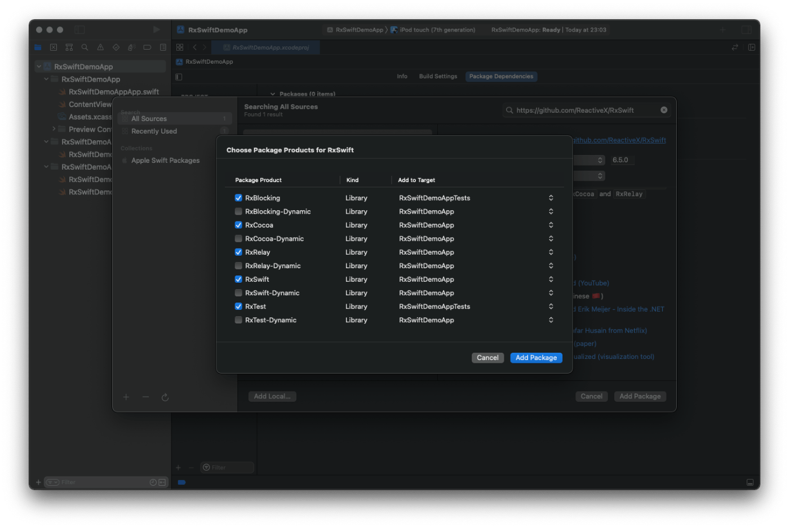The image size is (789, 528).
Task: Open the Issue navigator warning icon
Action: click(x=100, y=48)
